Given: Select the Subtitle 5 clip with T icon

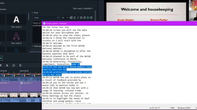Looking at the screenshot, I should point(31,86).
